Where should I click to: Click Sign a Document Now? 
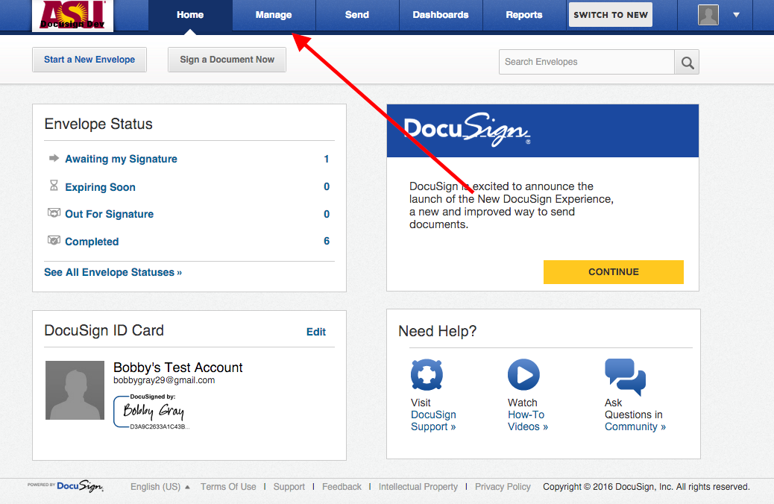tap(227, 60)
